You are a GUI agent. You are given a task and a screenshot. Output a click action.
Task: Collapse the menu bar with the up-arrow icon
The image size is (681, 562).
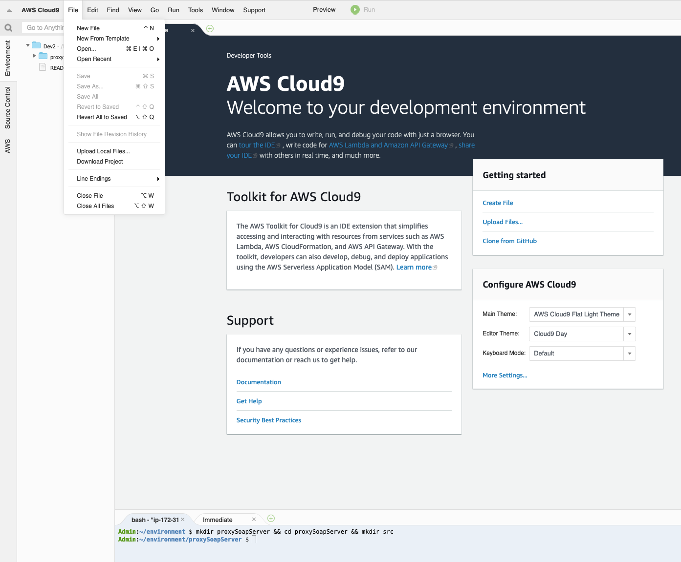[x=9, y=10]
